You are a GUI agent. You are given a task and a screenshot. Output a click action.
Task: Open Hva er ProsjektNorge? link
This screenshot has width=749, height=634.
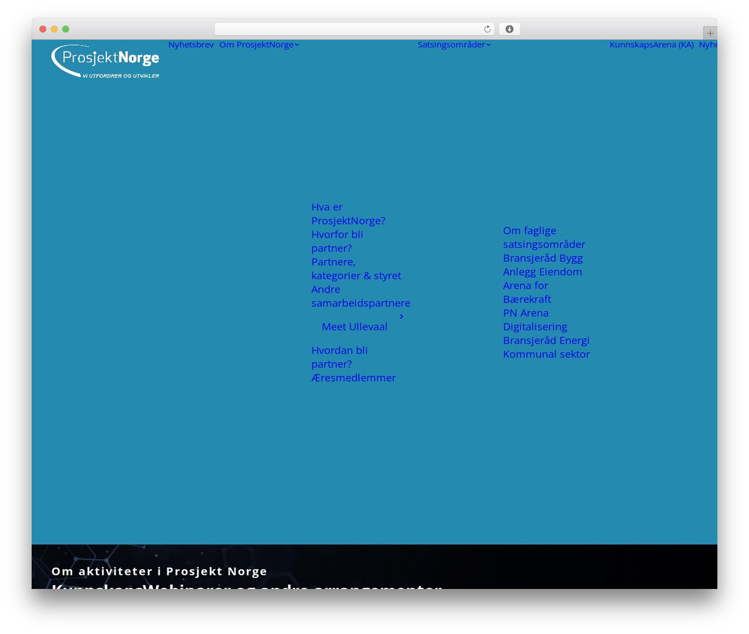tap(348, 213)
